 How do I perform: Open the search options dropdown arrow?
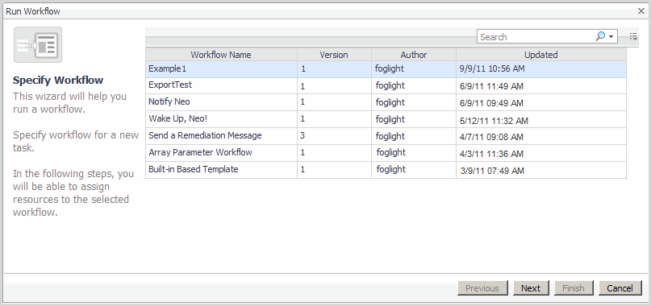click(x=611, y=37)
